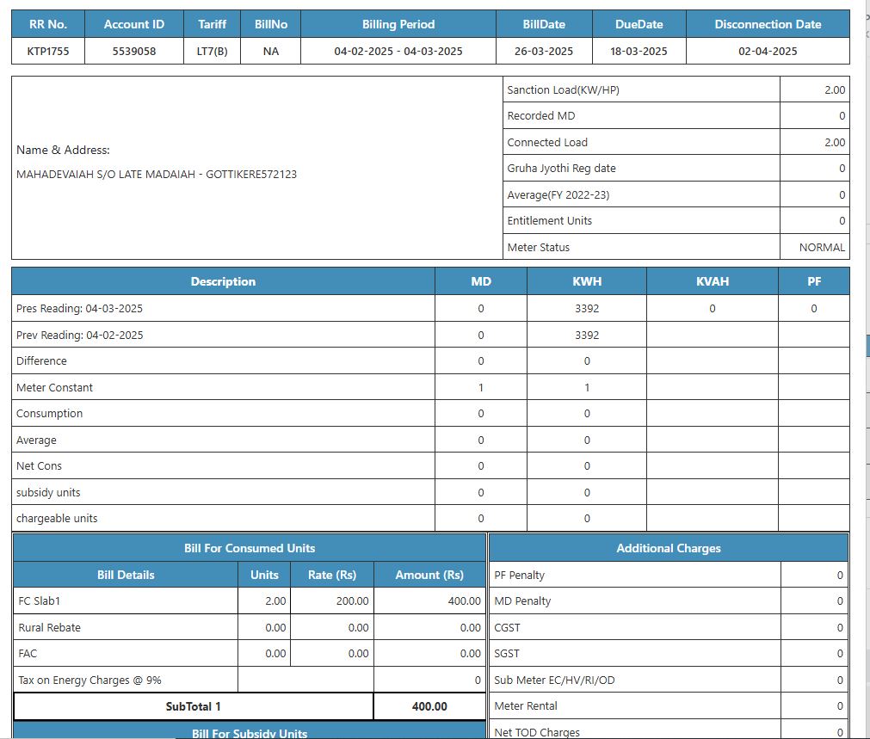870x739 pixels.
Task: Select the Meter Rental label
Action: (x=526, y=705)
